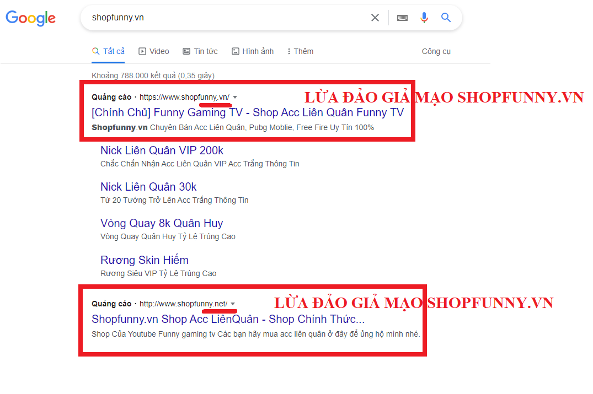593x394 pixels.
Task: Open the on-screen keyboard icon
Action: [402, 18]
